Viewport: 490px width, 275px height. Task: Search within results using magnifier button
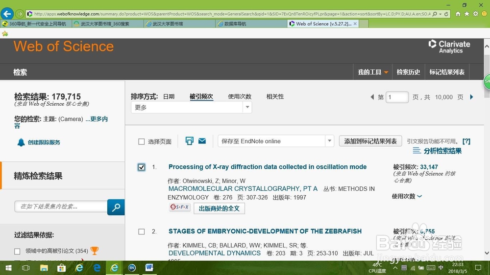click(x=116, y=207)
